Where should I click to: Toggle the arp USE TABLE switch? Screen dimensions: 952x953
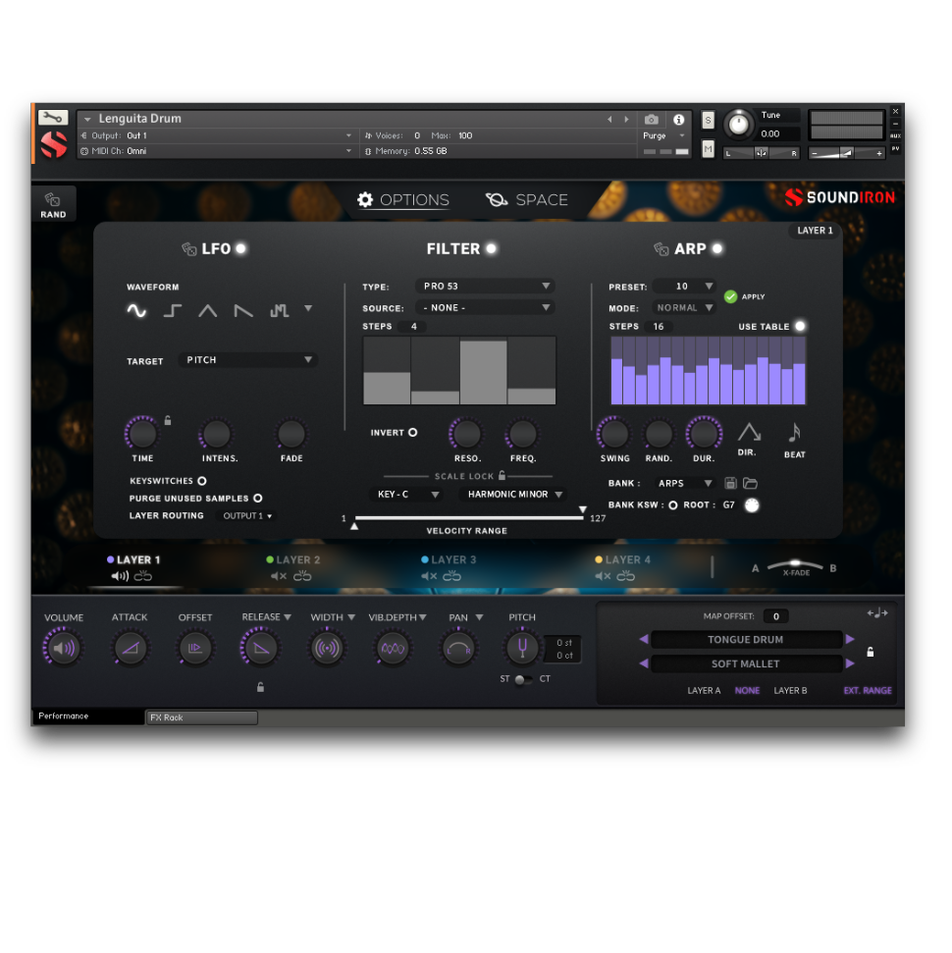pyautogui.click(x=800, y=327)
